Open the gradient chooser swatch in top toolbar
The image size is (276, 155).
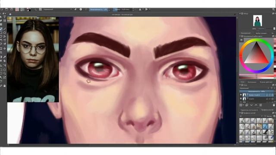pos(17,9)
